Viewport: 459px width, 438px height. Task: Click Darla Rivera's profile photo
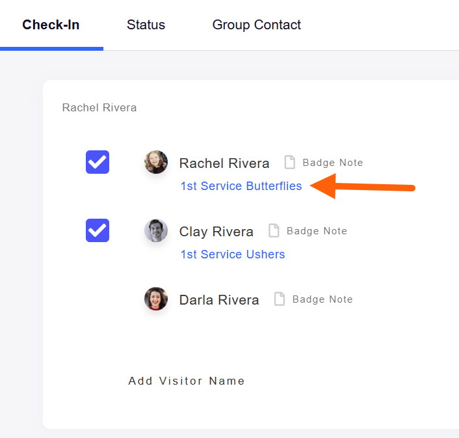(156, 299)
